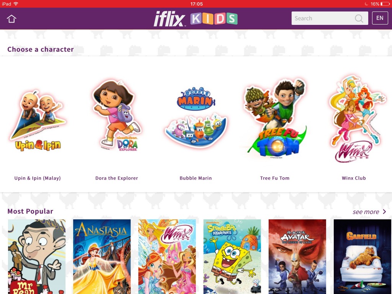Click the magnifying glass search icon

tap(359, 18)
